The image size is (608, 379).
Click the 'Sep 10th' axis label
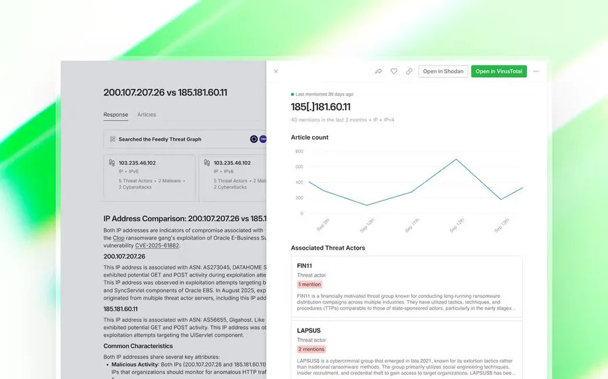[368, 225]
